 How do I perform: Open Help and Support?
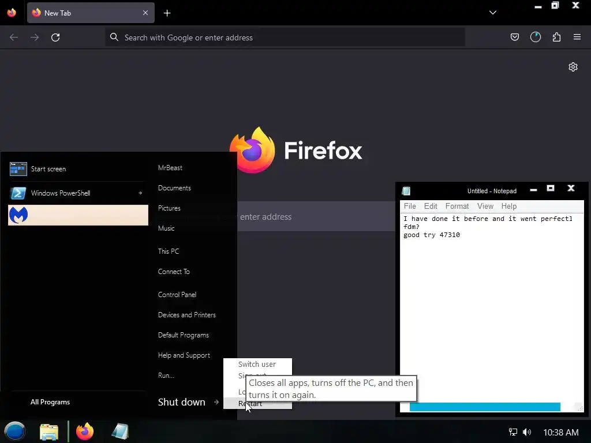tap(184, 355)
